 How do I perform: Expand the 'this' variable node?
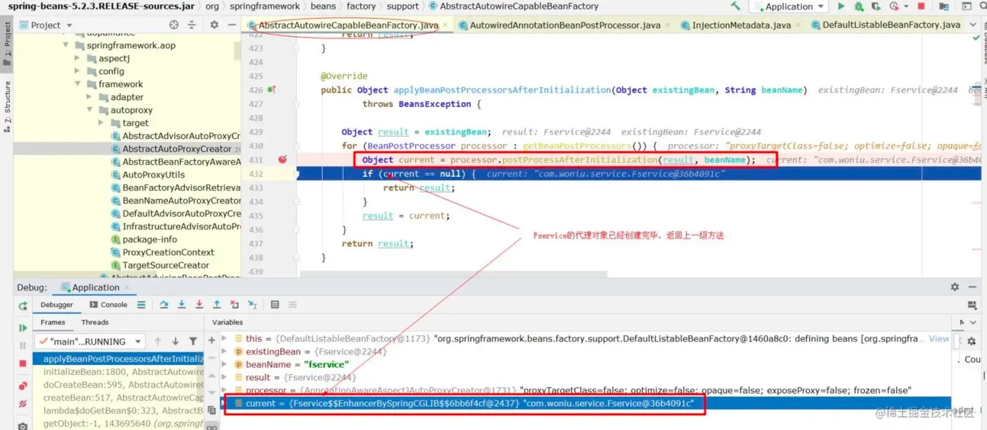(225, 338)
